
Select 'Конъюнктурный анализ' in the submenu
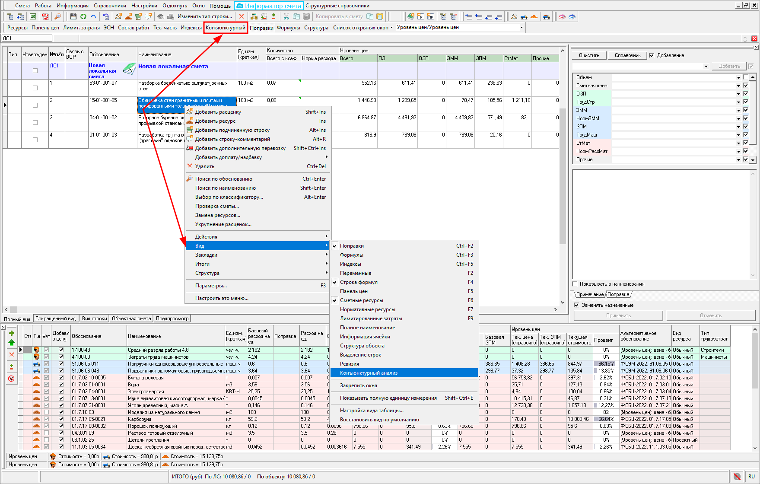[x=369, y=373]
